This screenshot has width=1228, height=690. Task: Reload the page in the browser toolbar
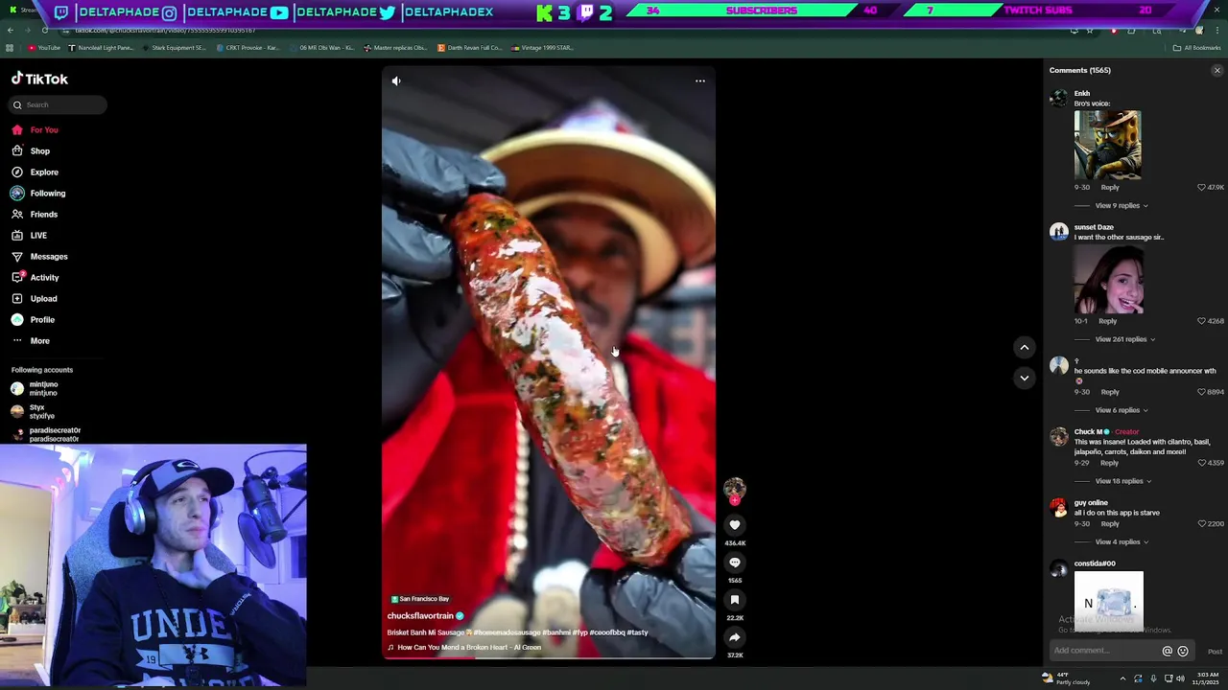[44, 31]
